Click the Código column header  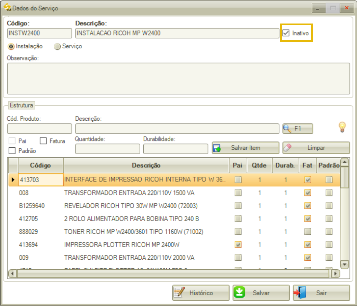click(x=41, y=166)
